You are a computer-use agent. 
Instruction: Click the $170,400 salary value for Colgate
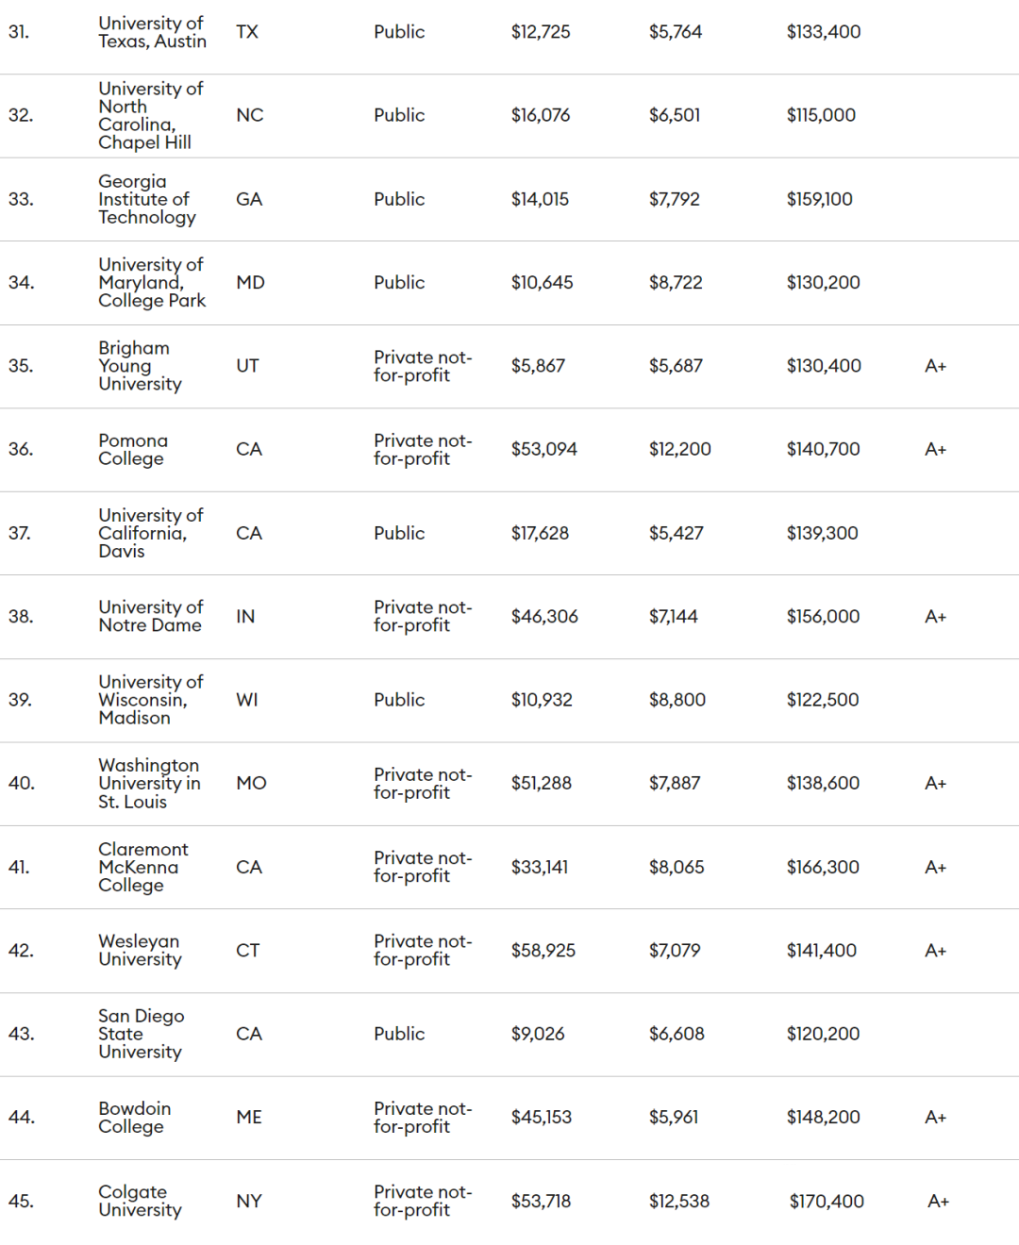click(827, 1201)
